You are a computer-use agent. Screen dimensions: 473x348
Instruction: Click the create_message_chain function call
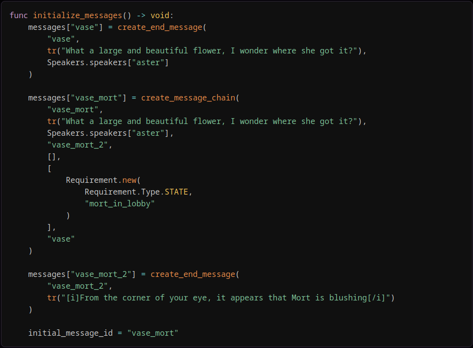tap(188, 98)
